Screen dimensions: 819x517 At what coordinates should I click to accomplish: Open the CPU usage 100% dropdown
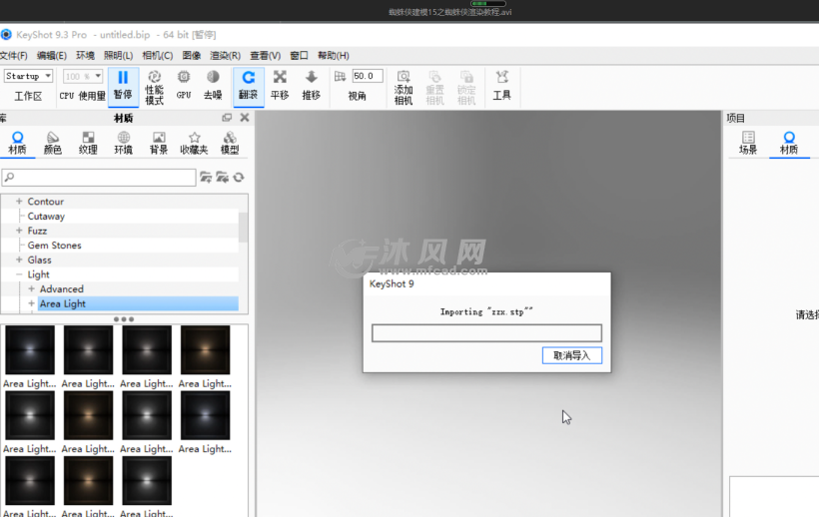click(83, 77)
